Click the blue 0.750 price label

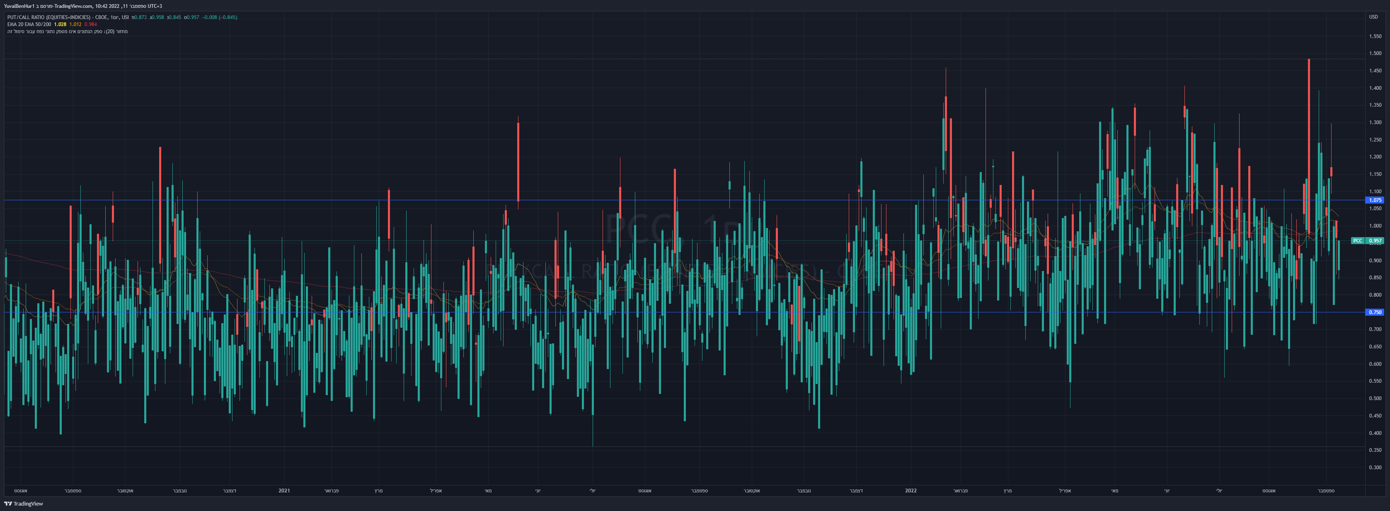pyautogui.click(x=1374, y=312)
